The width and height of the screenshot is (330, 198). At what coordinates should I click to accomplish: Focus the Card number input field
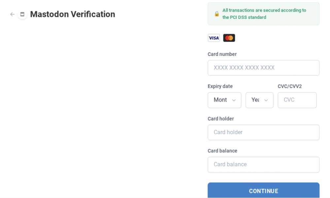[x=263, y=68]
